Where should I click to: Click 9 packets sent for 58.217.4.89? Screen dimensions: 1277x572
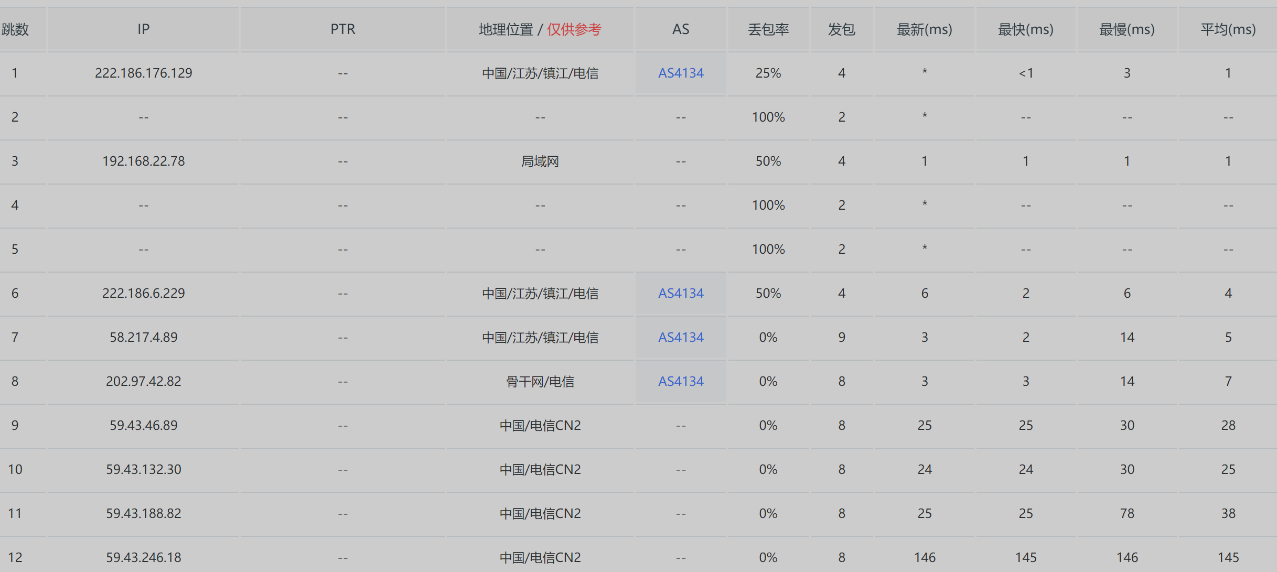coord(841,337)
